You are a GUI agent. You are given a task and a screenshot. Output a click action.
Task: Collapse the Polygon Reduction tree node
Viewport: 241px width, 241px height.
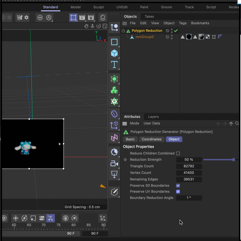[x=123, y=31]
